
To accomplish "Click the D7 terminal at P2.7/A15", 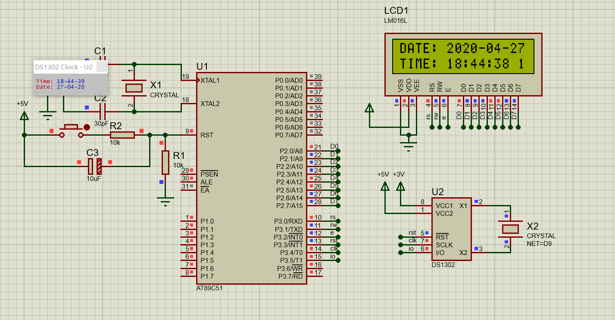I will coord(338,205).
